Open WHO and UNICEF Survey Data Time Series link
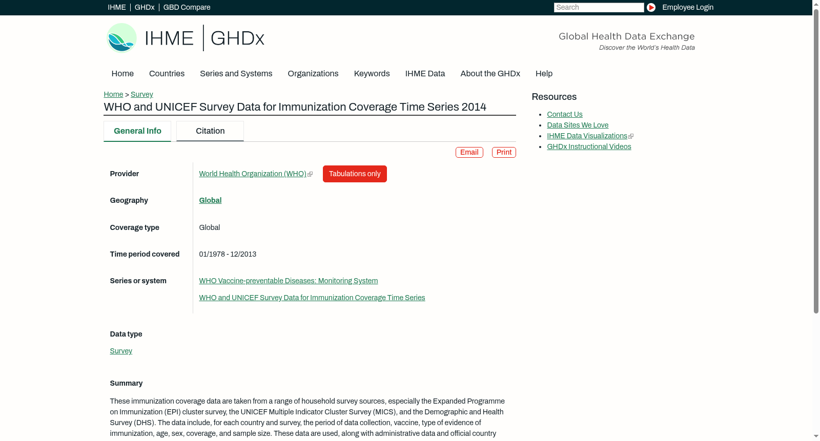Image resolution: width=820 pixels, height=441 pixels. click(x=312, y=298)
